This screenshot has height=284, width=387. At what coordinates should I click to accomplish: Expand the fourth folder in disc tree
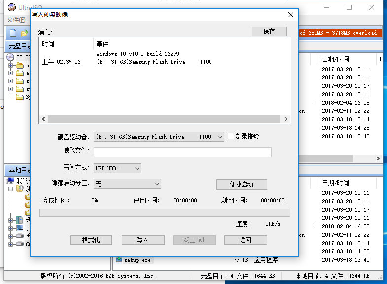(x=10, y=89)
